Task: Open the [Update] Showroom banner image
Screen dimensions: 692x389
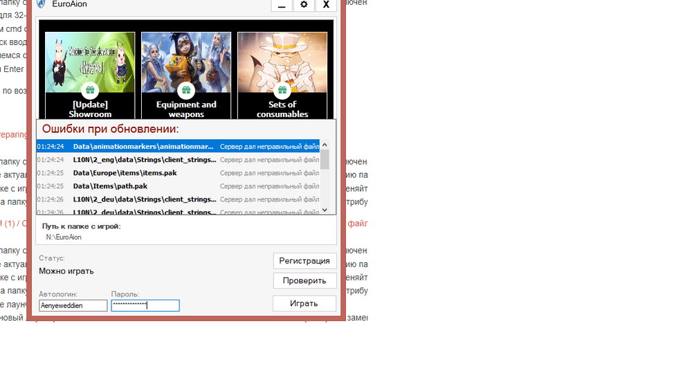Action: pos(90,61)
